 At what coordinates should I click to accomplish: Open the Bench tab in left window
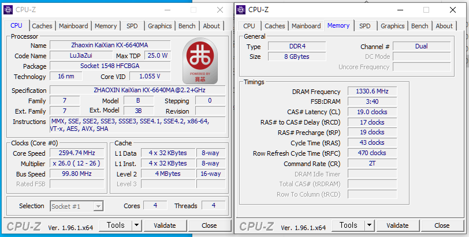(187, 26)
